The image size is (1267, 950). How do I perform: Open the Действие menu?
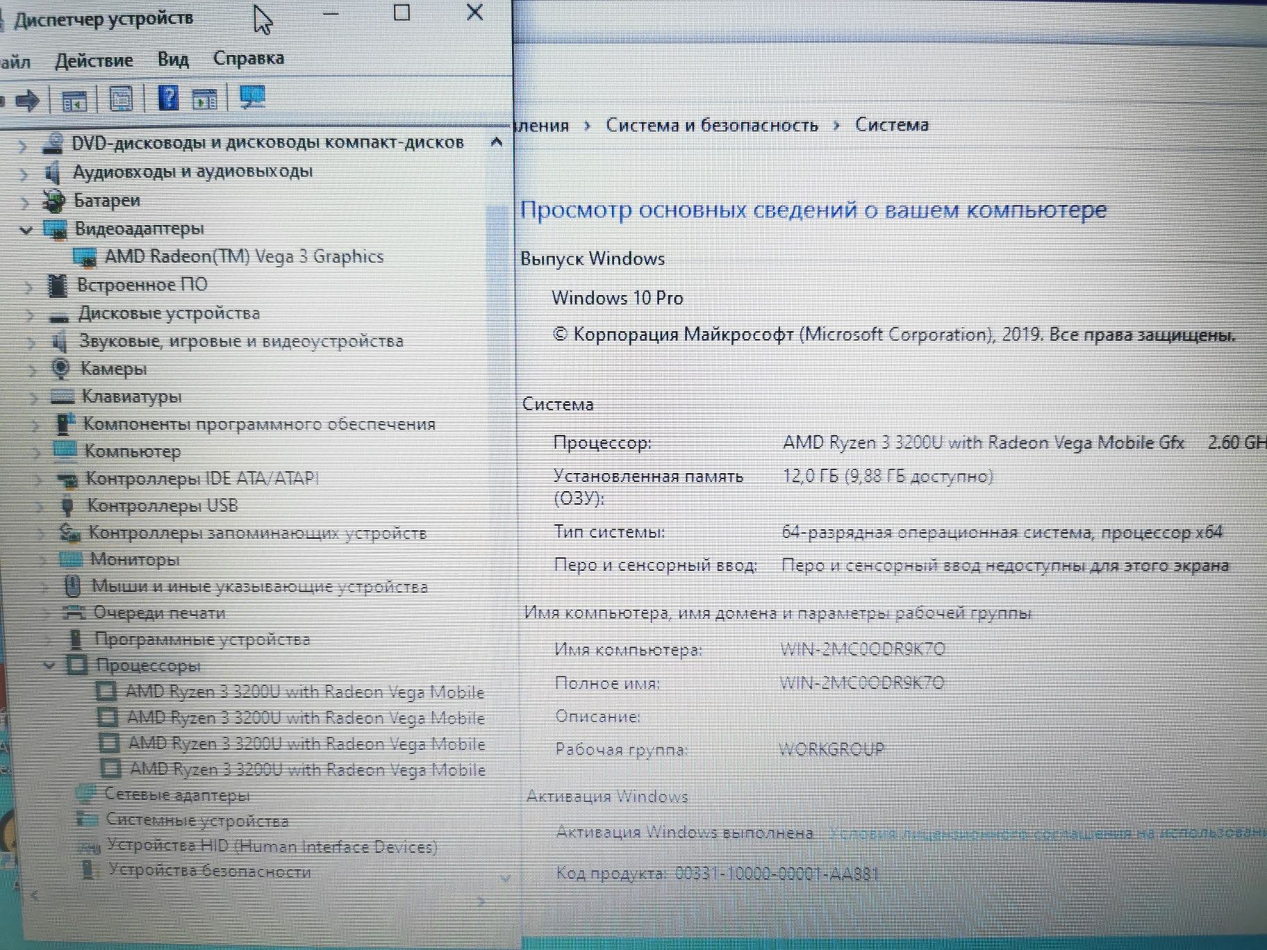(94, 61)
